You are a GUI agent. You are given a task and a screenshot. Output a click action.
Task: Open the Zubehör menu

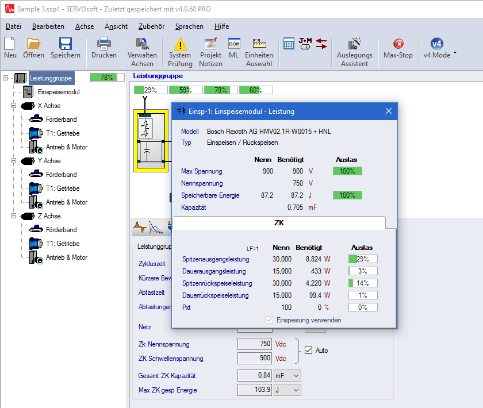(x=151, y=26)
